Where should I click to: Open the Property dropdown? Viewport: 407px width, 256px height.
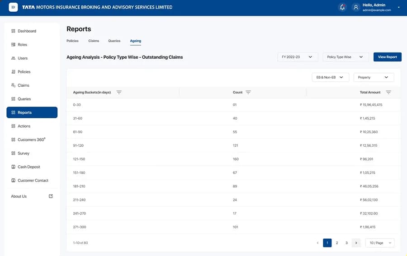point(374,77)
